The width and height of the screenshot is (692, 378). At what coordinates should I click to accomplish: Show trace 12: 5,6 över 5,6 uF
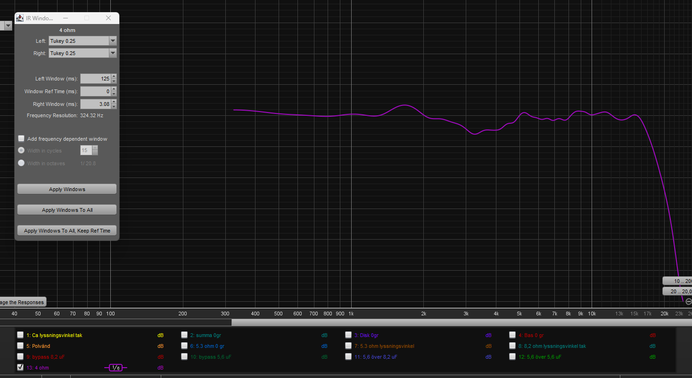click(x=512, y=356)
